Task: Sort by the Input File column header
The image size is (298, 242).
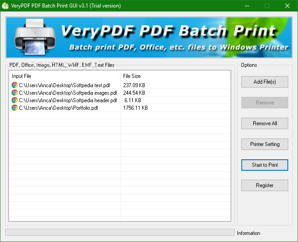Action: click(x=65, y=76)
